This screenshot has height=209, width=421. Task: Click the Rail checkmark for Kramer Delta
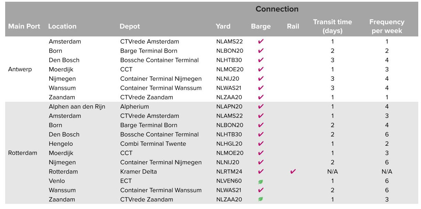[293, 172]
